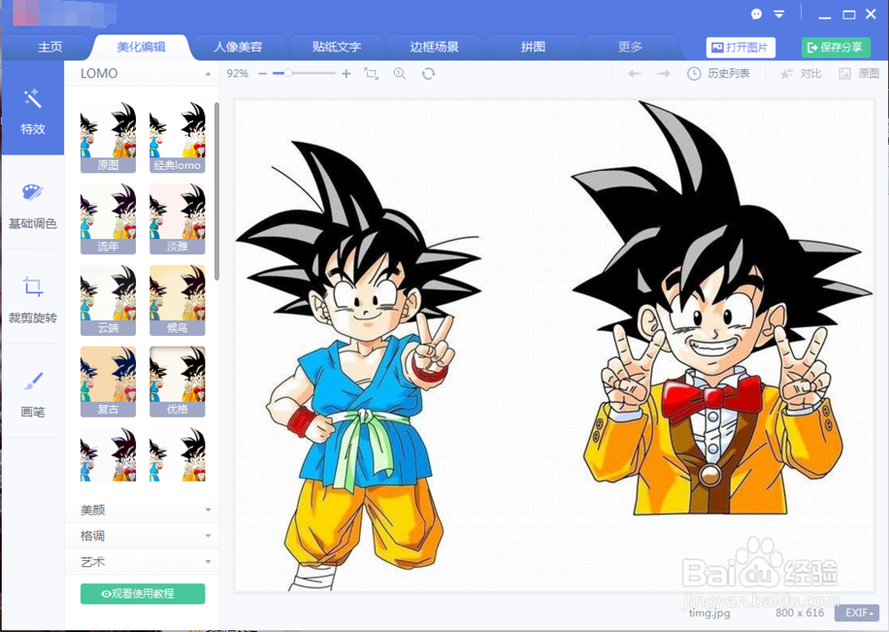Open the EXIF info dropdown
Image resolution: width=889 pixels, height=632 pixels.
857,612
